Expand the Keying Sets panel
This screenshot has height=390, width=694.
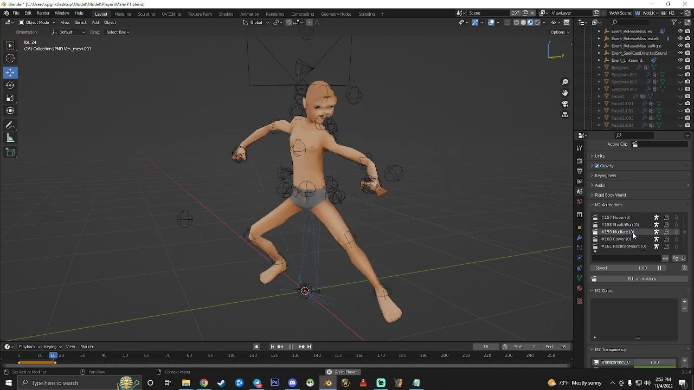click(605, 175)
